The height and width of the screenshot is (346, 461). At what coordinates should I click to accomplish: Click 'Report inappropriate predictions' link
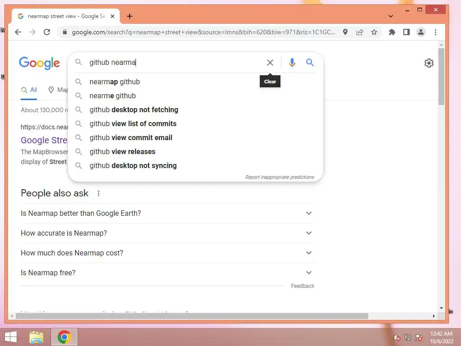tap(280, 177)
